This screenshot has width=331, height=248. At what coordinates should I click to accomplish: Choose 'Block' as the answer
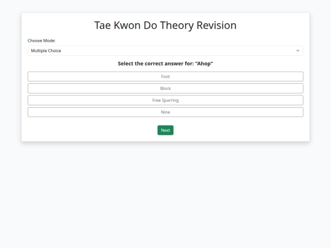coord(165,88)
